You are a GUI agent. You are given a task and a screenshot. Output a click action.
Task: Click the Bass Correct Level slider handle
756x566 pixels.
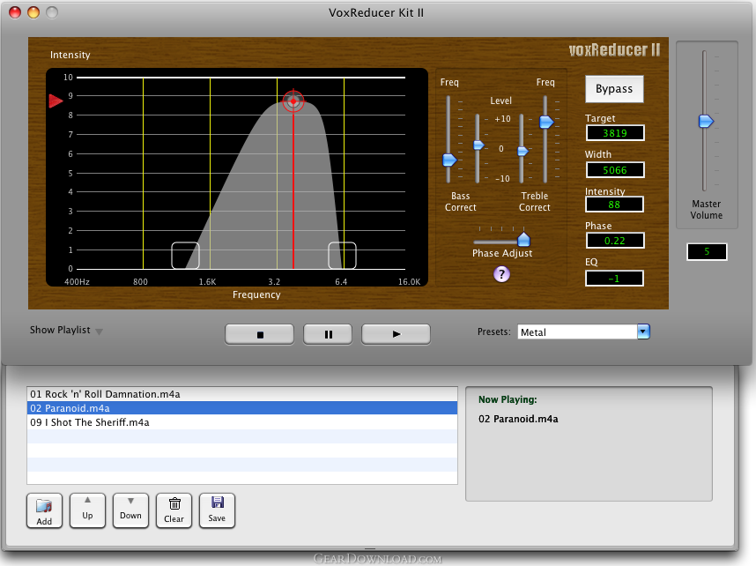478,145
